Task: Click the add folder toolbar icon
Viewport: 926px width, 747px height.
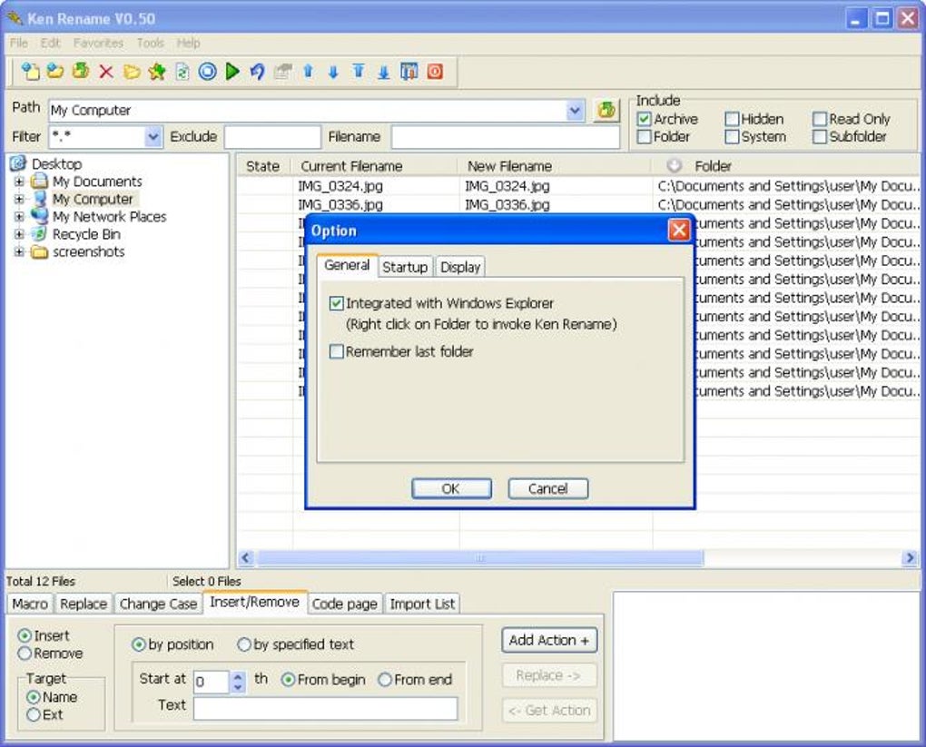Action: click(54, 72)
